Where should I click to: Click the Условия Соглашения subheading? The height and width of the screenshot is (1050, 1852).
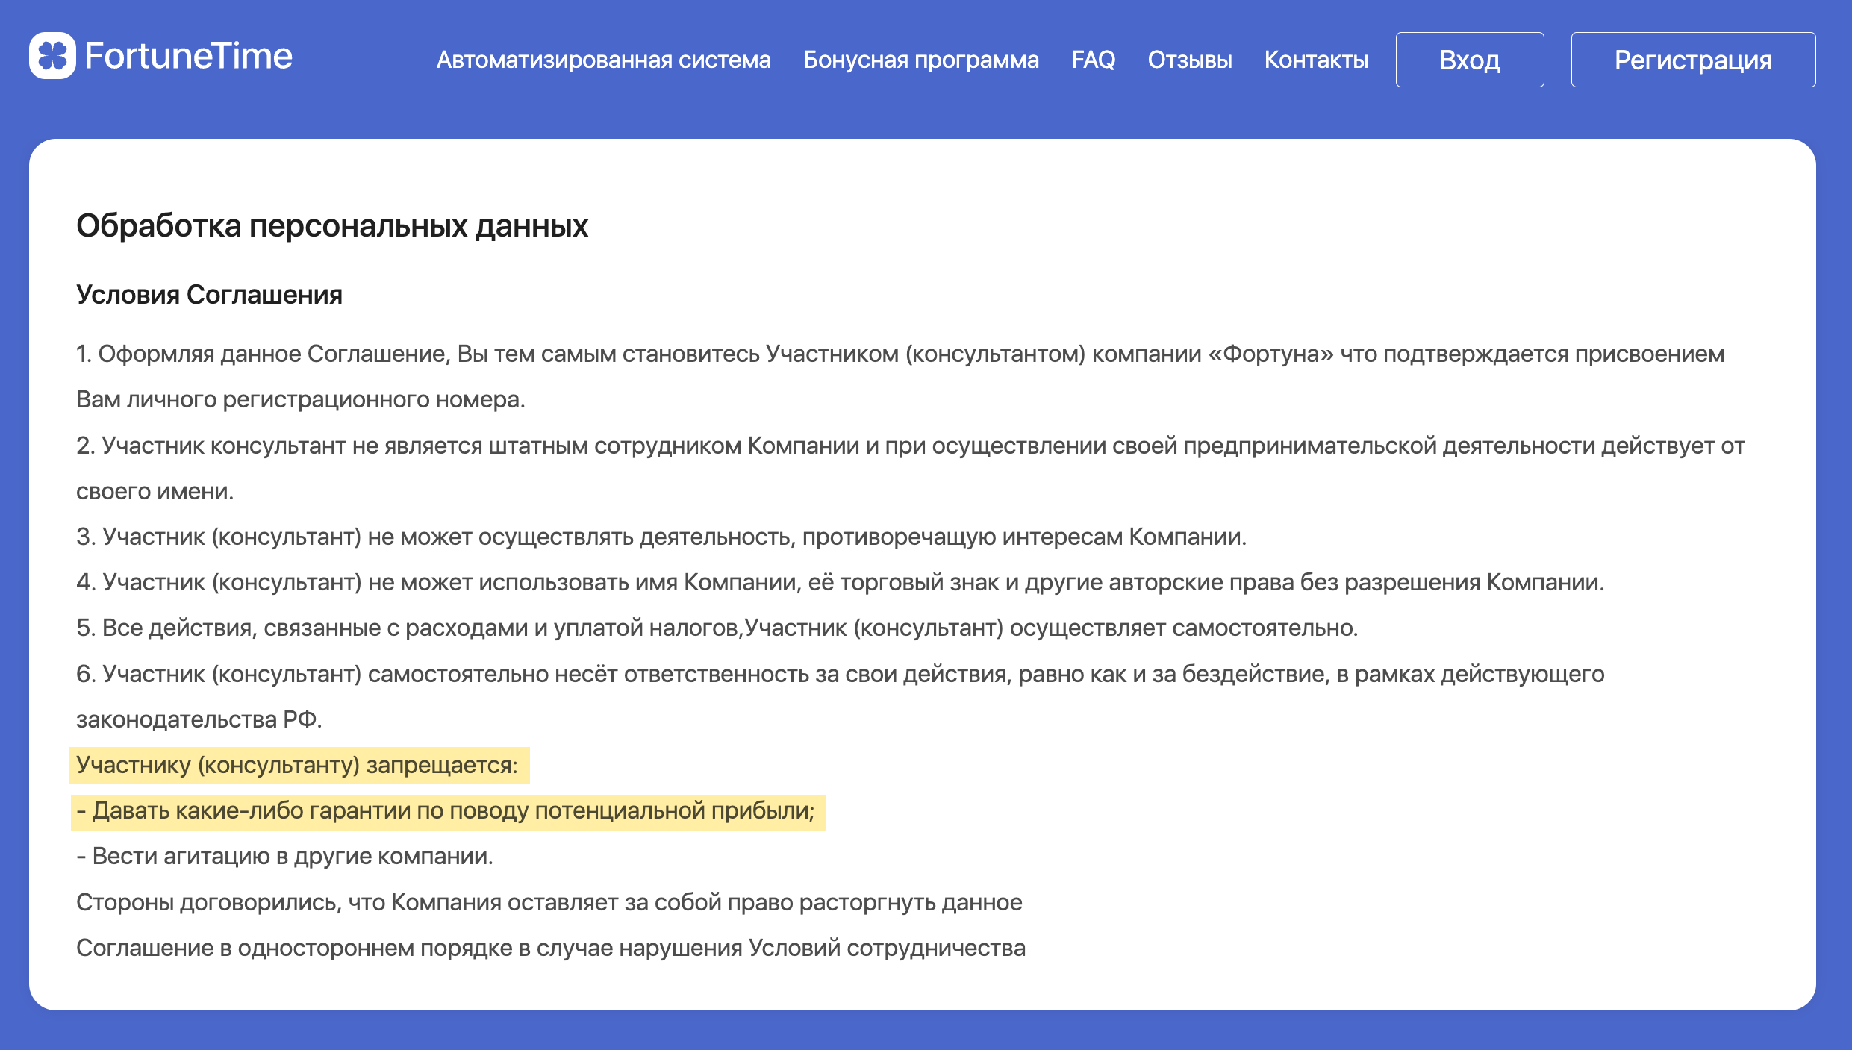pyautogui.click(x=209, y=295)
